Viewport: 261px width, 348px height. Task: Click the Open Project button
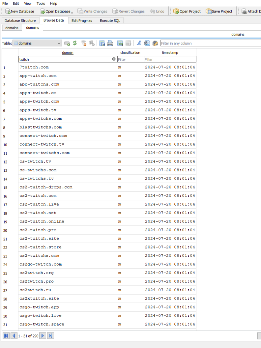click(x=187, y=11)
